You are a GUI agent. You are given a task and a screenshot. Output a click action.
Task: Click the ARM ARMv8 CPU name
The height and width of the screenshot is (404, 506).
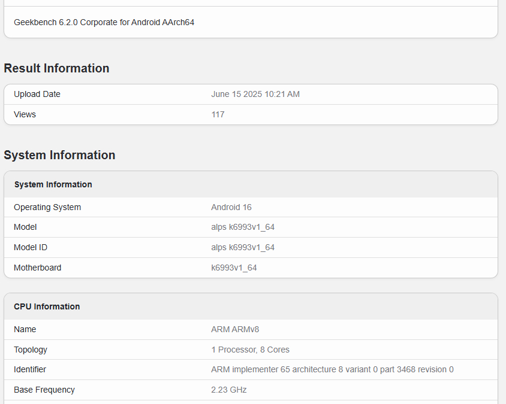coord(234,329)
